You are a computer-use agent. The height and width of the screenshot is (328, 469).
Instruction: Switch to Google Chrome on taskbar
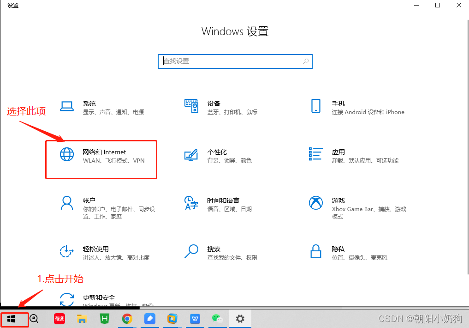(x=127, y=319)
